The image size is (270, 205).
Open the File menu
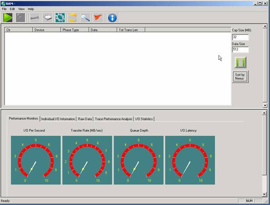(x=4, y=9)
